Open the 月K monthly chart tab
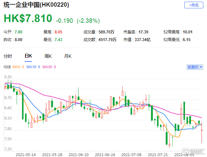The image size is (207, 157). [x=68, y=56]
